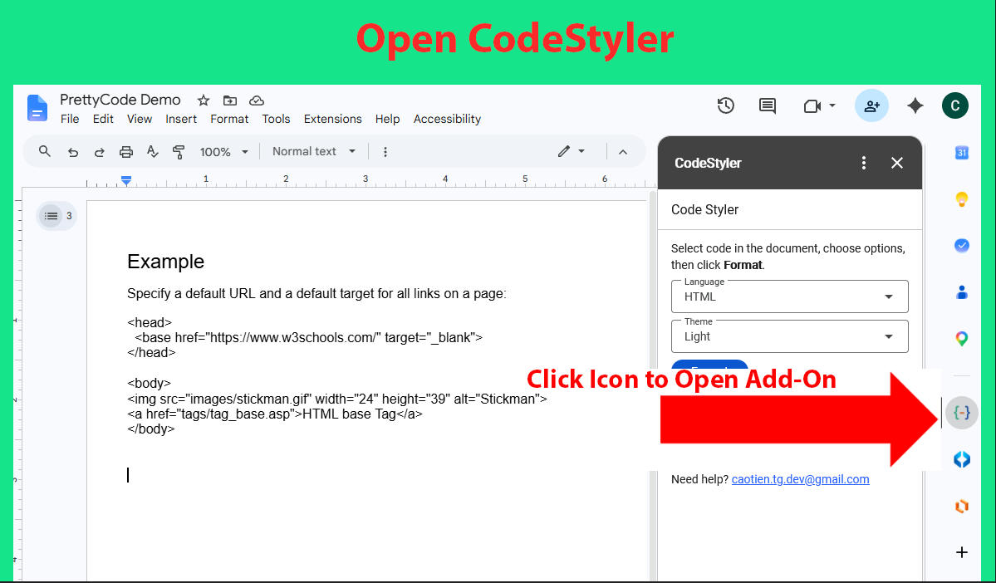Click the undo arrow
996x583 pixels.
[73, 152]
